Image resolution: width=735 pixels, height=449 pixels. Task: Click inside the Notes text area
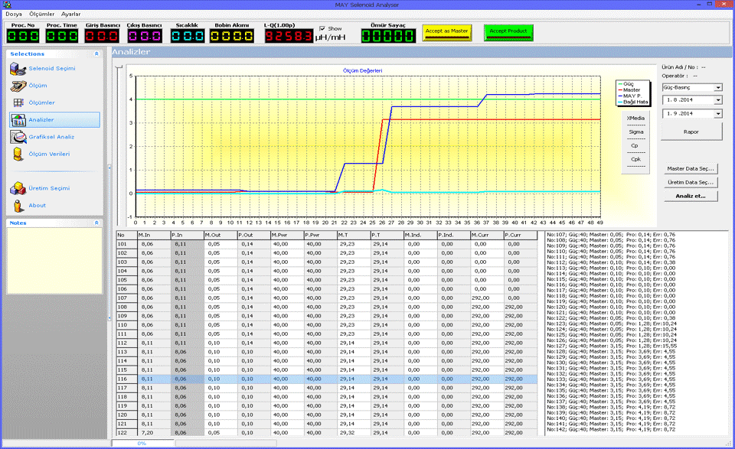point(54,260)
